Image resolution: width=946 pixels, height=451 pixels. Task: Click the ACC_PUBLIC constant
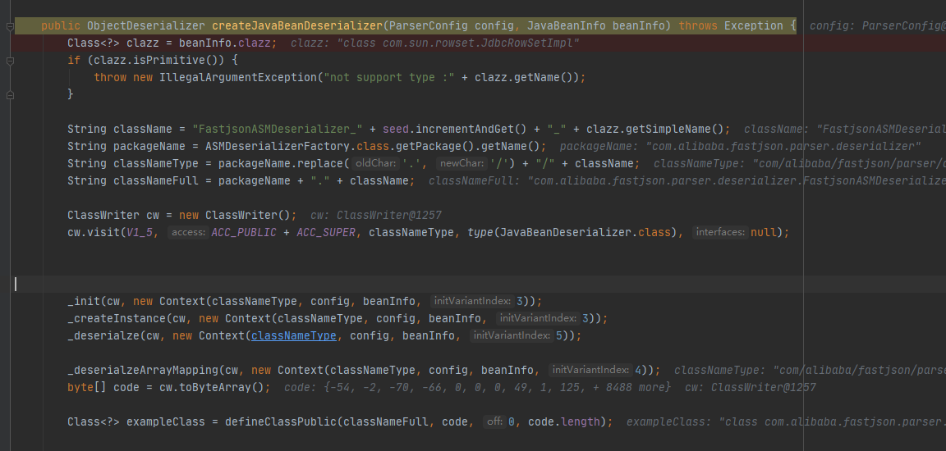(x=244, y=232)
